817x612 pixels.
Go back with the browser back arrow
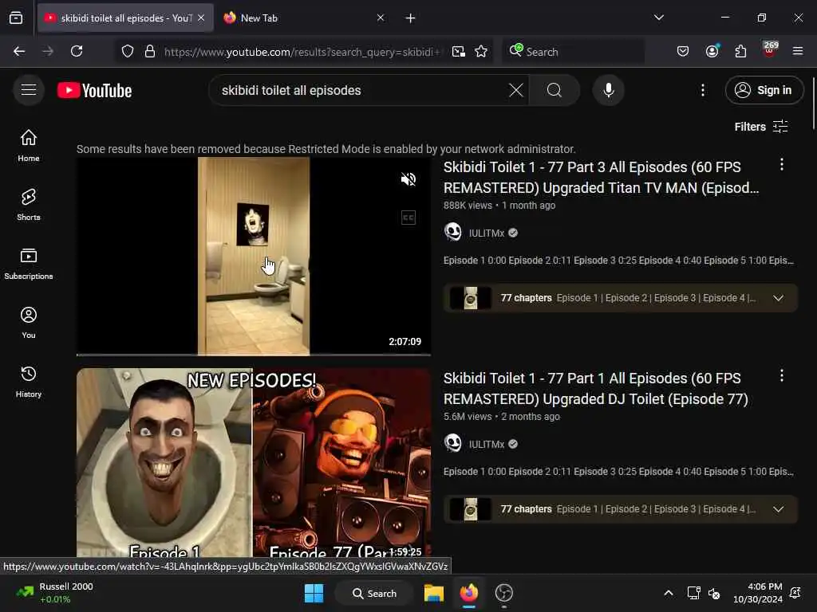coord(19,51)
